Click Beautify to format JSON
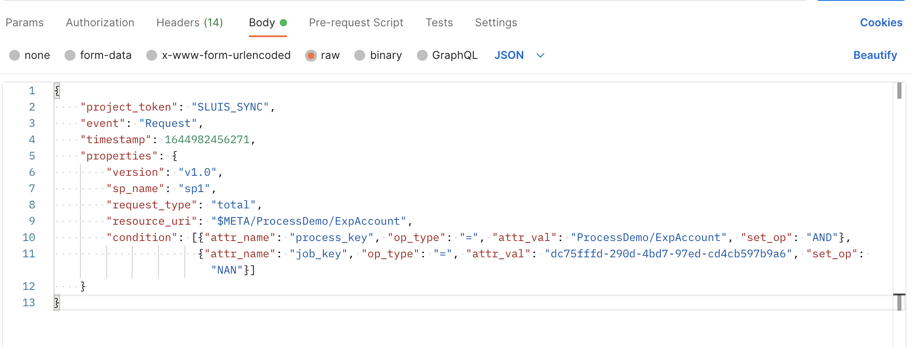911x347 pixels. click(875, 55)
